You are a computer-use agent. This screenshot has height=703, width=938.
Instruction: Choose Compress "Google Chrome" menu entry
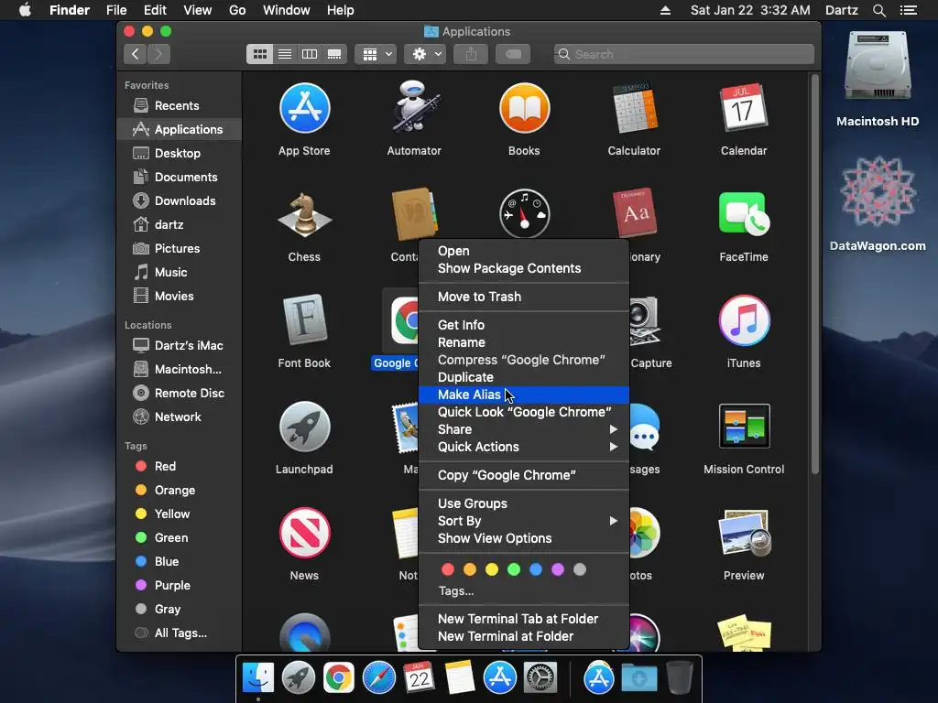(524, 360)
